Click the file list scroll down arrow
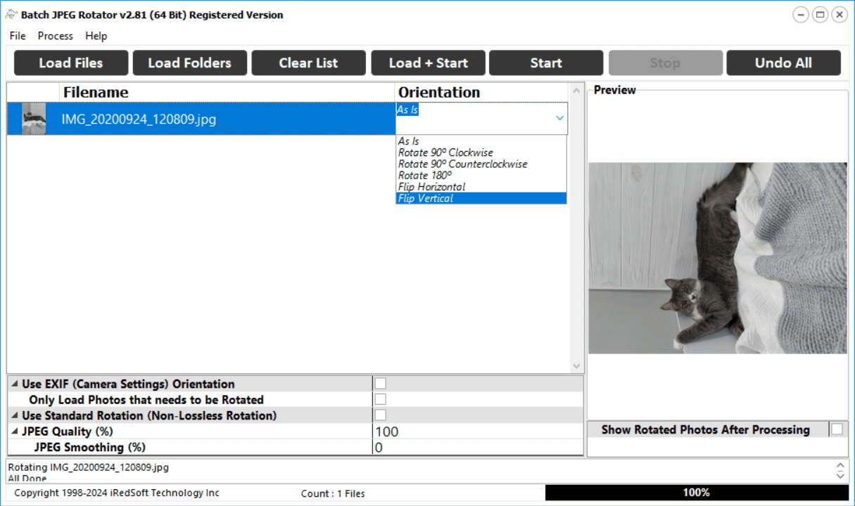The image size is (855, 506). (577, 366)
